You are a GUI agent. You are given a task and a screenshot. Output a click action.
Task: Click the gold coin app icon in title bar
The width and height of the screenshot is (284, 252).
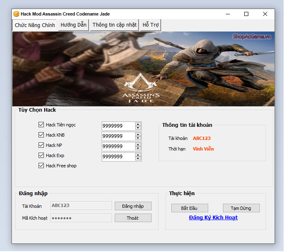(16, 14)
